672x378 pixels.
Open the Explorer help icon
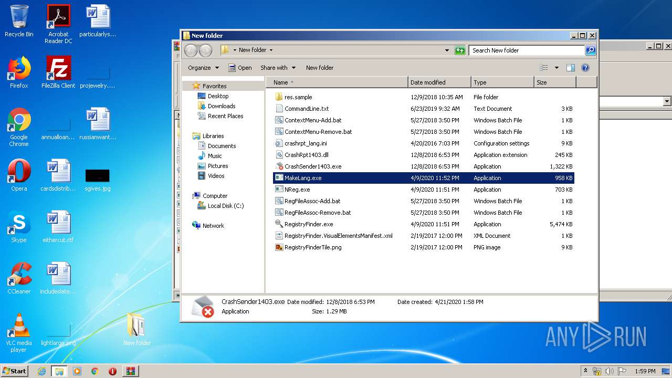click(x=585, y=68)
